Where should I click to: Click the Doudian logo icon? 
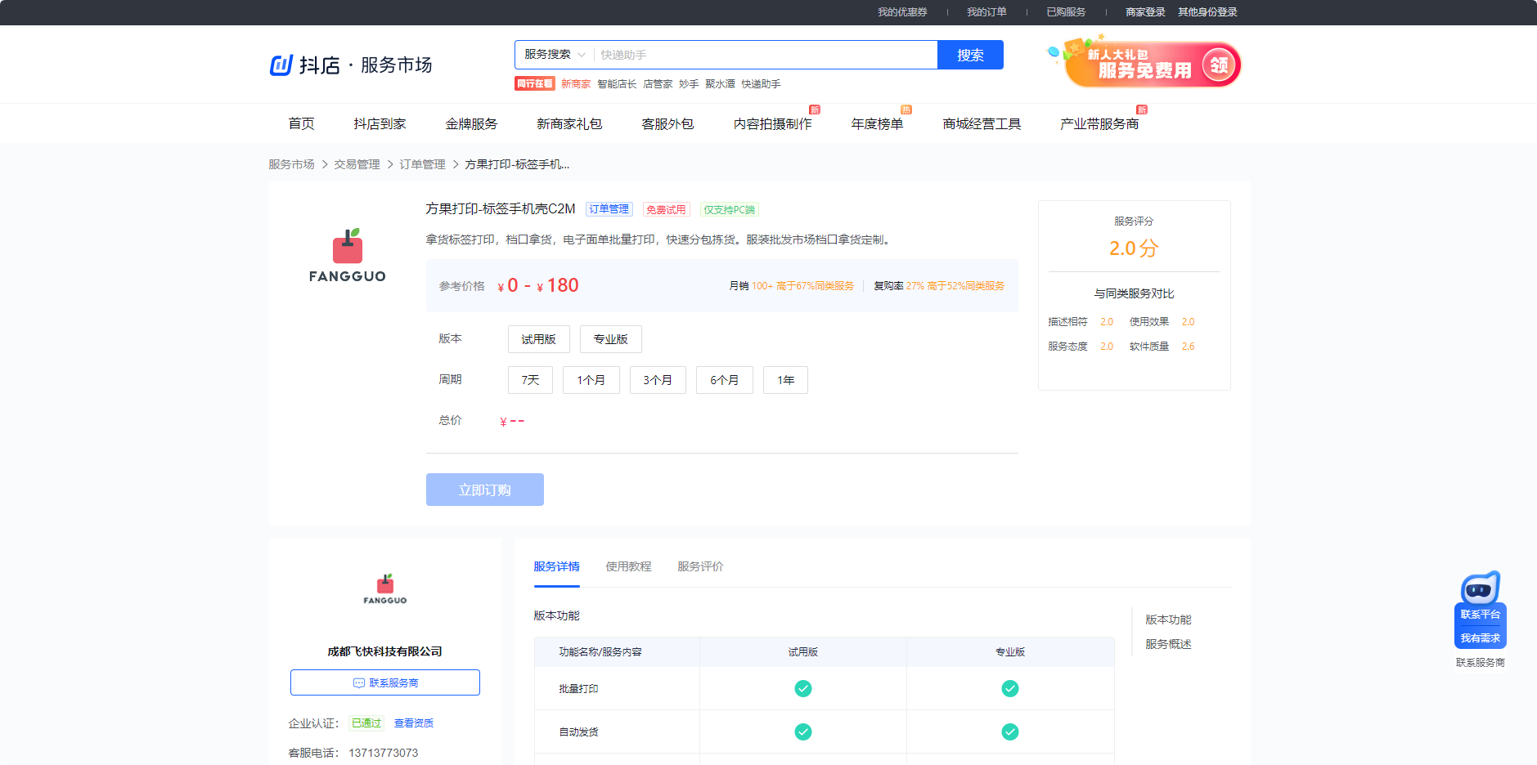pos(281,65)
